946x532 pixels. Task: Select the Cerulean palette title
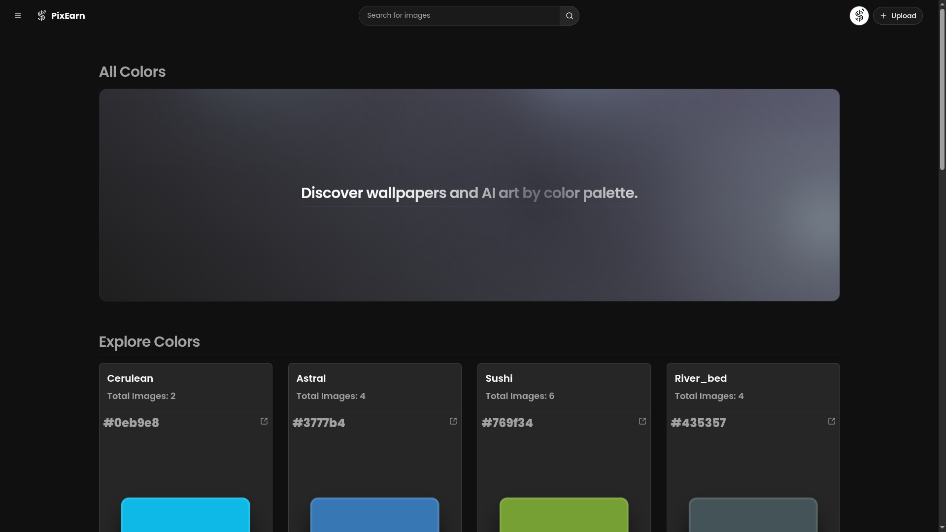130,378
